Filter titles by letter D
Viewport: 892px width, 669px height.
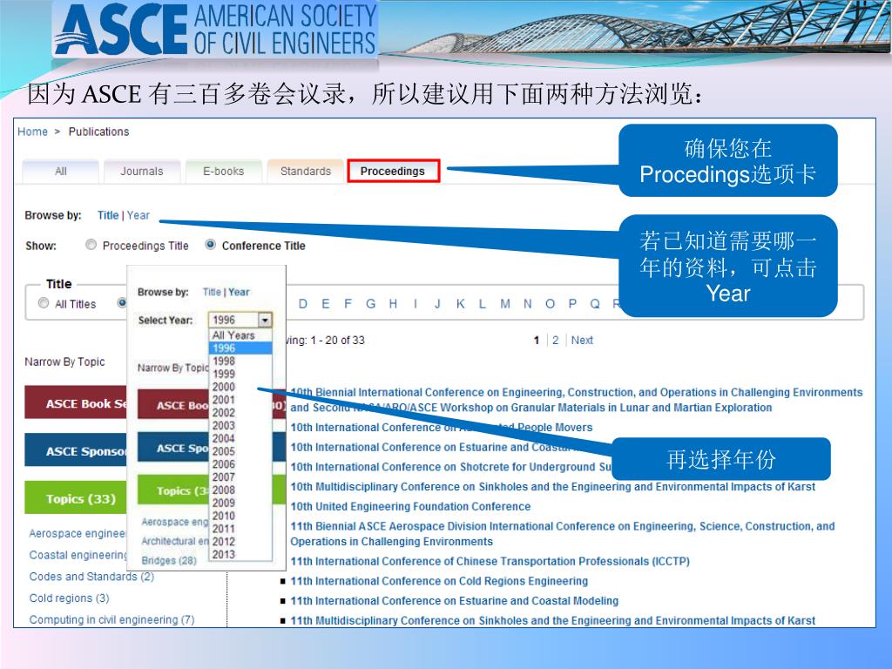[303, 304]
